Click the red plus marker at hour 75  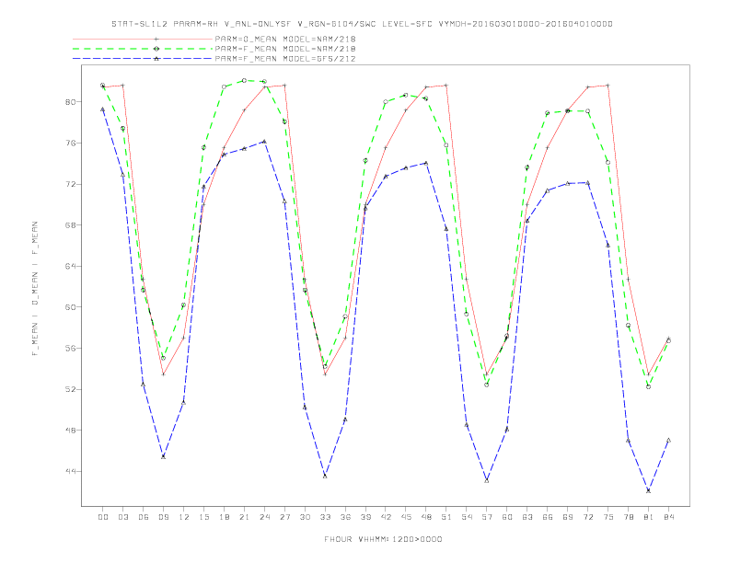[607, 86]
